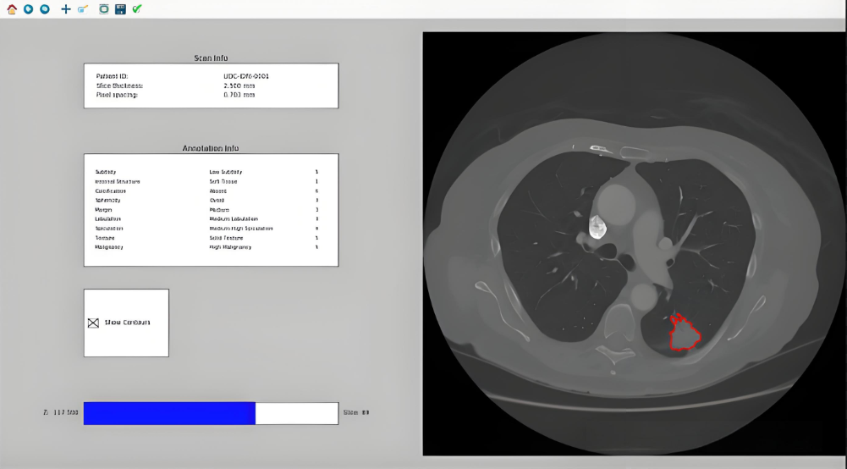The height and width of the screenshot is (469, 847).
Task: Click the Margin row label
Action: 104,210
